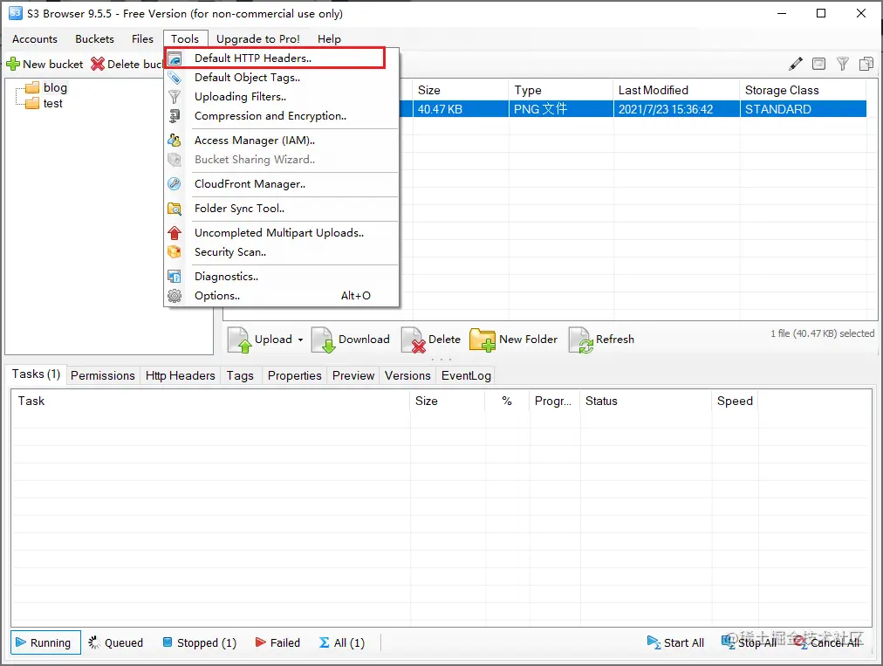
Task: Click the Diagnostics icon
Action: (x=175, y=277)
